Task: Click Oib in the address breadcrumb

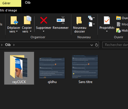Action: pyautogui.click(x=8, y=45)
